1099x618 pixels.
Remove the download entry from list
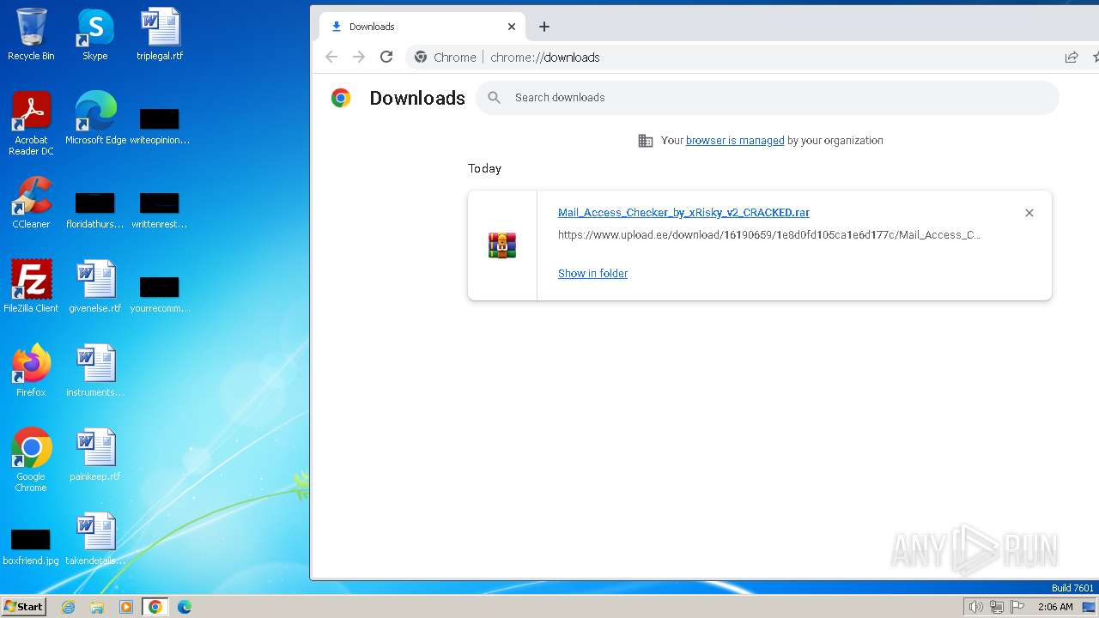pyautogui.click(x=1029, y=213)
